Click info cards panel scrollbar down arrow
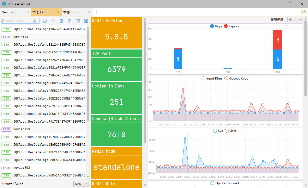308x188 pixels. pyautogui.click(x=145, y=185)
